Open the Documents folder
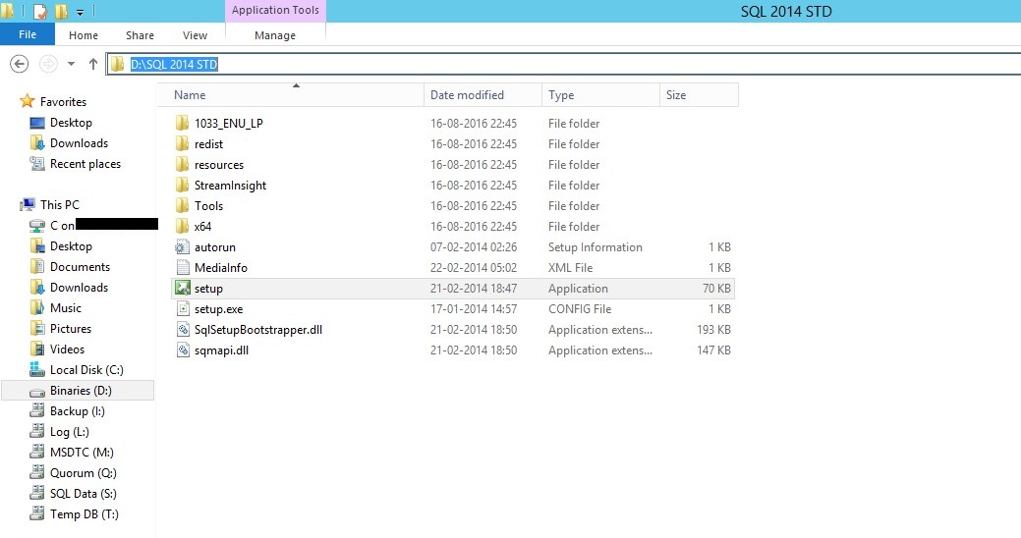The width and height of the screenshot is (1021, 538). pos(81,267)
